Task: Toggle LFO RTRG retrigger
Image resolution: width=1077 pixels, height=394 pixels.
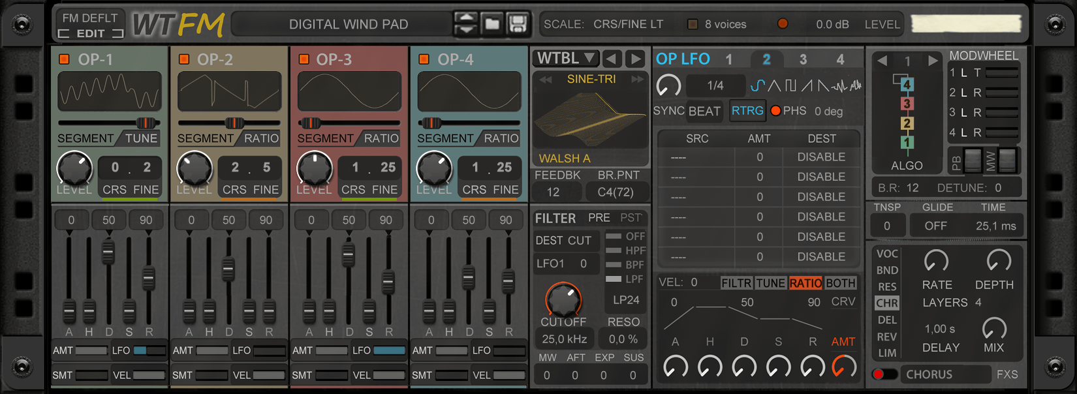Action: point(747,111)
